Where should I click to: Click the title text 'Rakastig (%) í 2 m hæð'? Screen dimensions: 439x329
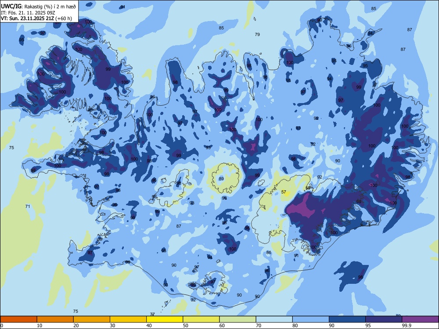(50, 7)
